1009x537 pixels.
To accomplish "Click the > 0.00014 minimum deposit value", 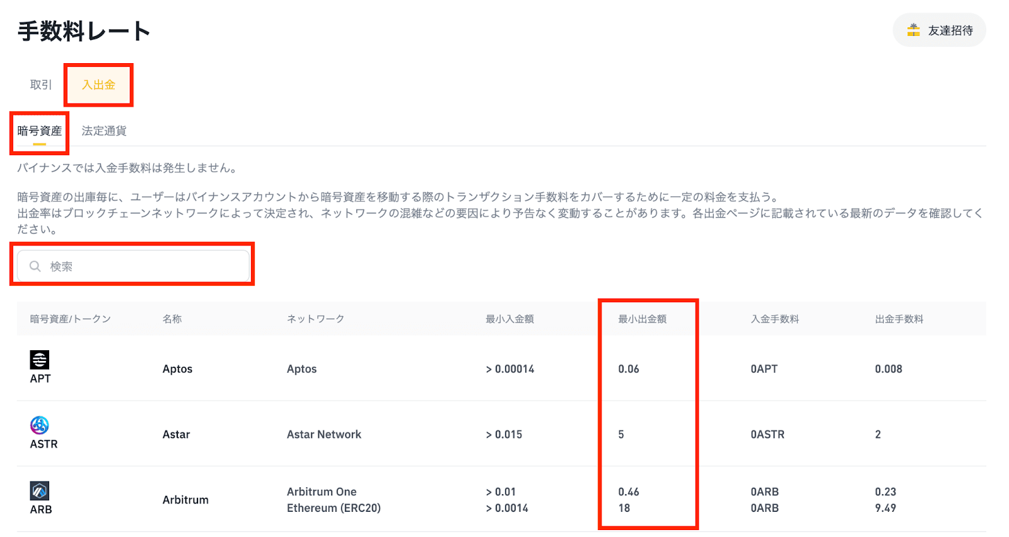I will click(x=510, y=369).
